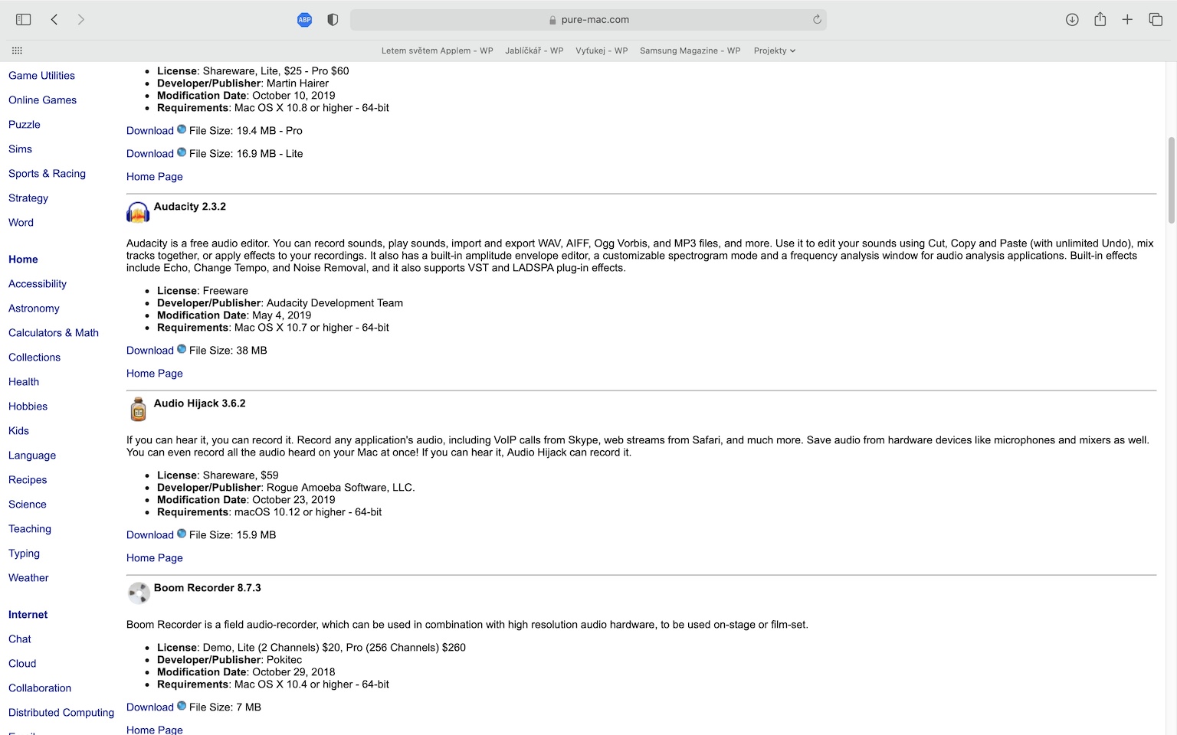Open Home Page link above Audacity
The width and height of the screenshot is (1177, 735).
(x=155, y=177)
